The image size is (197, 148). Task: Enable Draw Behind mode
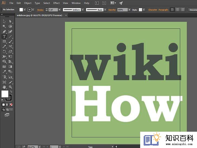pos(7,109)
